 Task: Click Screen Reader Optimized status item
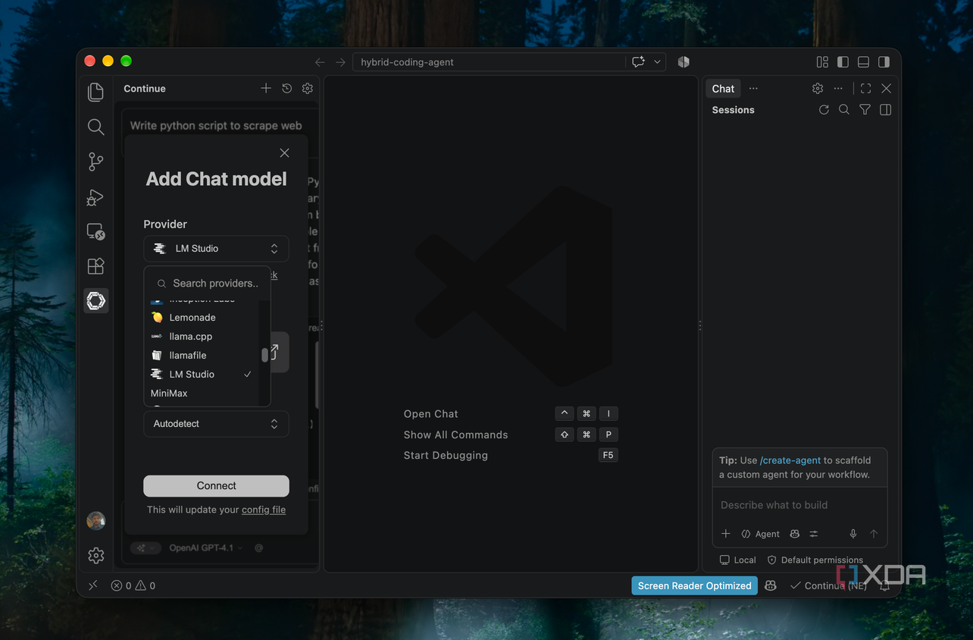[694, 585]
